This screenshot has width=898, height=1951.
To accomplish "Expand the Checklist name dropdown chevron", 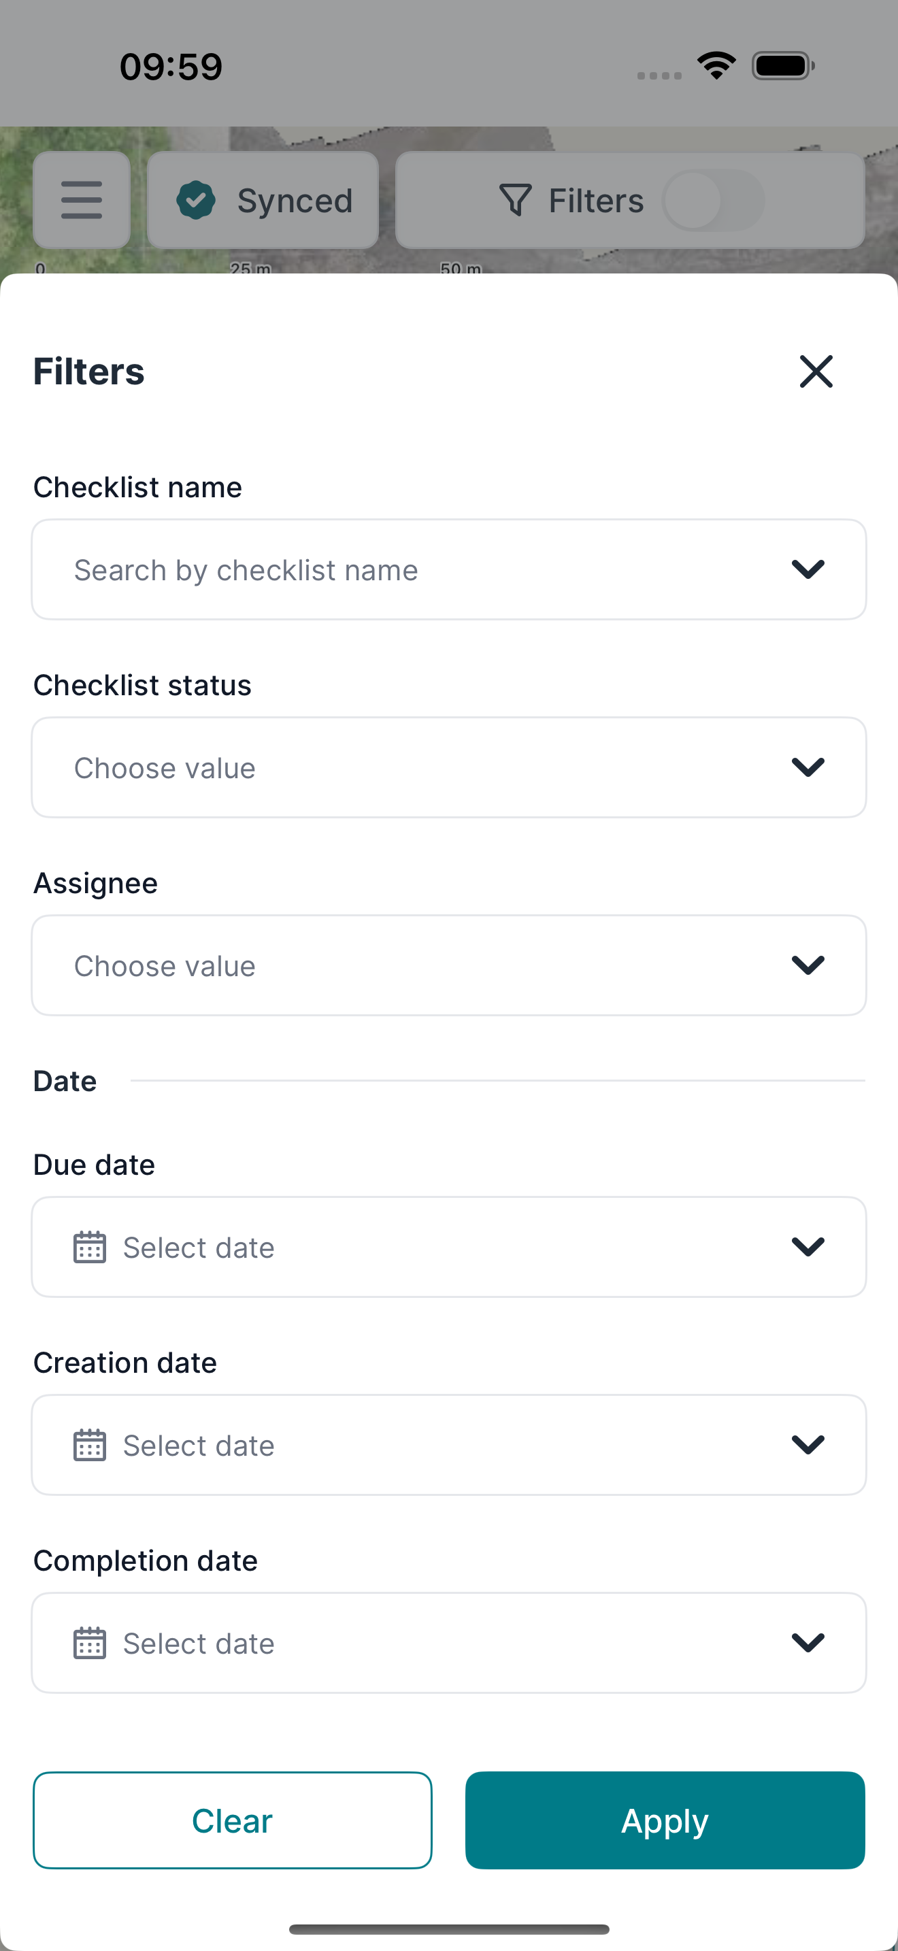I will (x=808, y=569).
